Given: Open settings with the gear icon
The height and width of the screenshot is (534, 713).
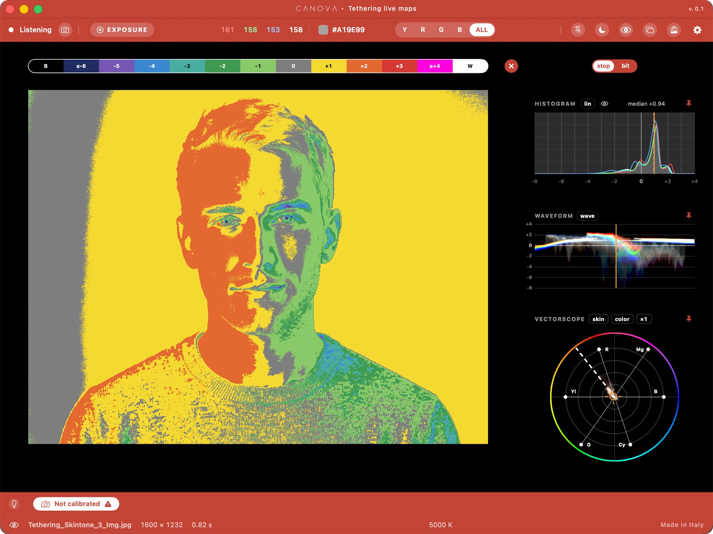Looking at the screenshot, I should [x=698, y=30].
